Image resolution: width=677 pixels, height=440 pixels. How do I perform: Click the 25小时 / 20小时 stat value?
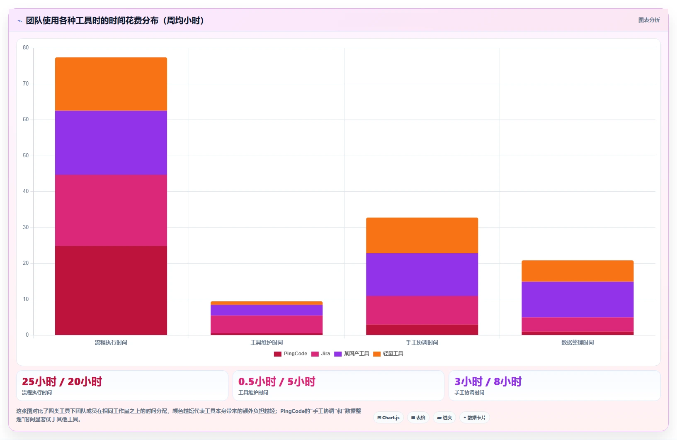click(62, 381)
